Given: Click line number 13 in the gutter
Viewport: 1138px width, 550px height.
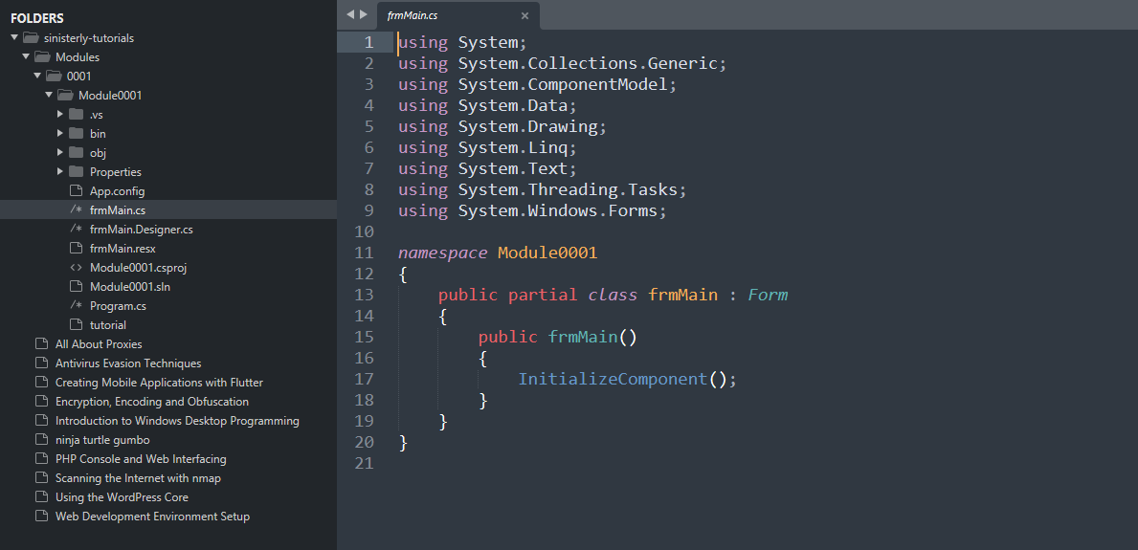Looking at the screenshot, I should [x=364, y=295].
